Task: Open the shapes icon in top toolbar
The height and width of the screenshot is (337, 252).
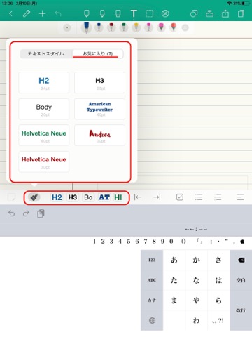Action: pos(194,13)
